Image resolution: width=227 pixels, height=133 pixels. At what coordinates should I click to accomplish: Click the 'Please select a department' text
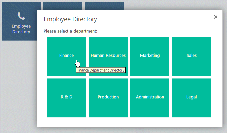pyautogui.click(x=70, y=31)
